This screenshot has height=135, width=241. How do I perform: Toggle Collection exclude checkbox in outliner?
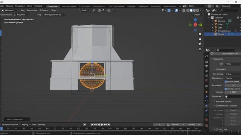click(238, 18)
